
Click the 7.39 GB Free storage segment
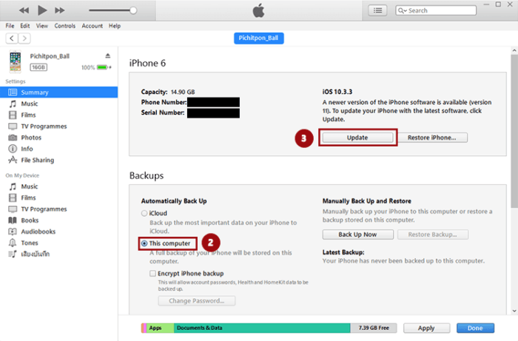[373, 328]
